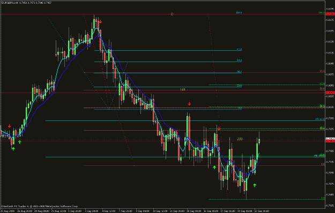Image resolution: width=335 pixels, height=213 pixels.
Task: Click the EURGBPm,H4 chart title text
Action: (9, 3)
